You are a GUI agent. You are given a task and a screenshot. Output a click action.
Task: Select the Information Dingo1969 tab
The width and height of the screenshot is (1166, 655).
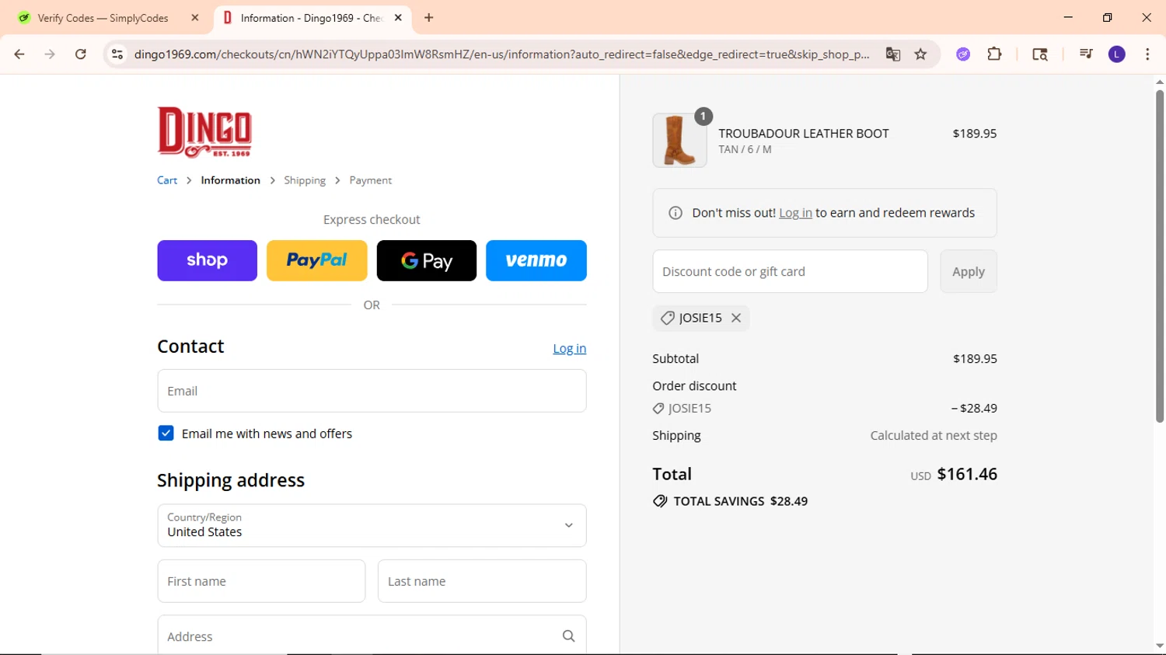[311, 18]
